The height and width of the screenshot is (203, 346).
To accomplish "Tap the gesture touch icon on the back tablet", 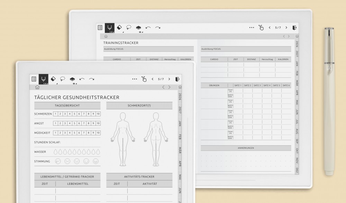I will tap(261, 28).
